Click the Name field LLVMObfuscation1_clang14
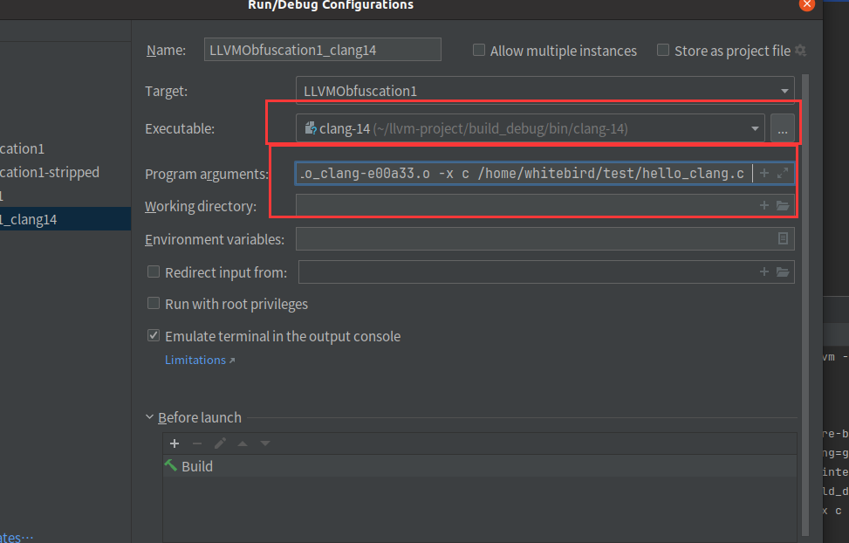The width and height of the screenshot is (849, 543). (x=322, y=50)
